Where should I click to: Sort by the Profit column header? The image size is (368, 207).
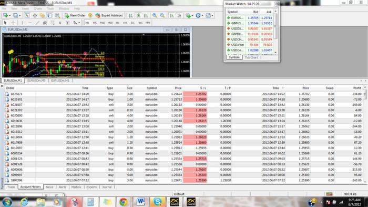point(357,88)
